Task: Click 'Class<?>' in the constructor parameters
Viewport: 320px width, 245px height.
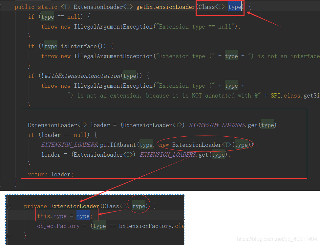Action: pos(116,206)
